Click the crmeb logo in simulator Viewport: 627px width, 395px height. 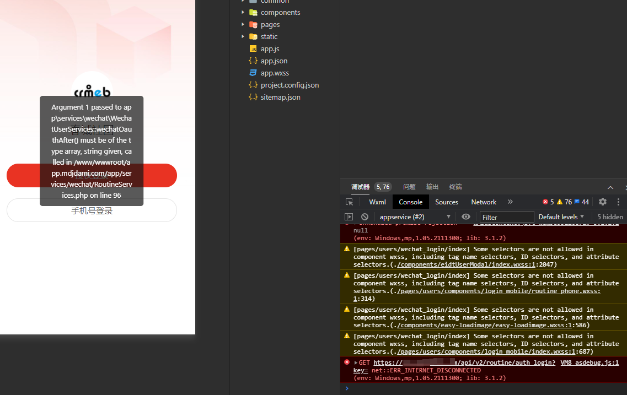point(92,91)
